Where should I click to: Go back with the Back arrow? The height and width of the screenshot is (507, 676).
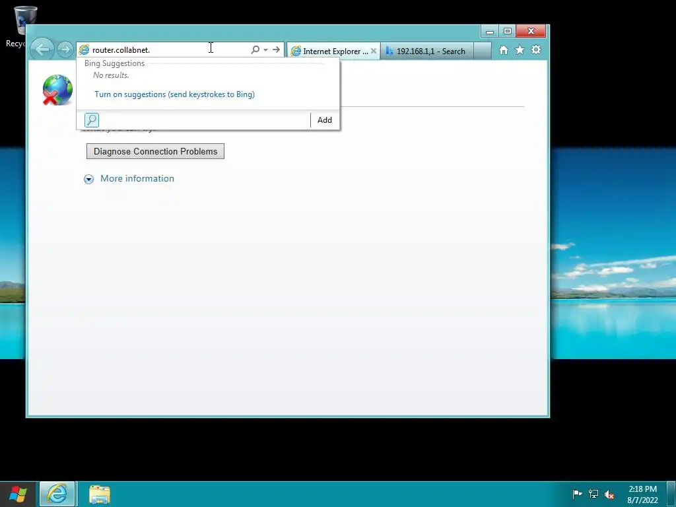(42, 50)
